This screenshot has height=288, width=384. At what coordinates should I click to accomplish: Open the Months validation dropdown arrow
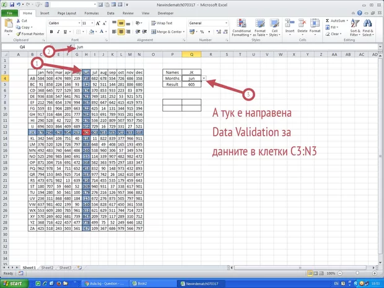point(204,78)
